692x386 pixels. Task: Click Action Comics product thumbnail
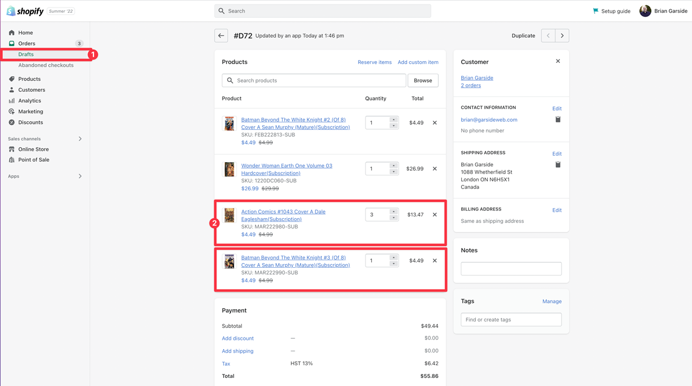[230, 215]
